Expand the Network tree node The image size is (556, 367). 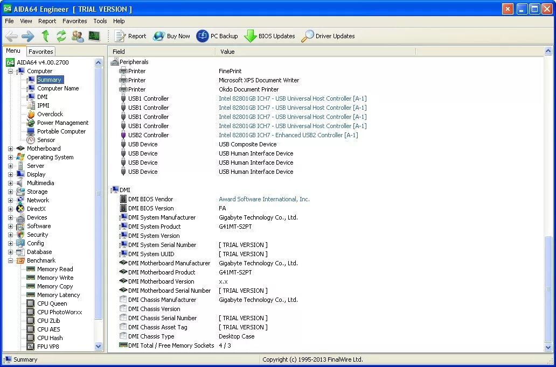11,201
